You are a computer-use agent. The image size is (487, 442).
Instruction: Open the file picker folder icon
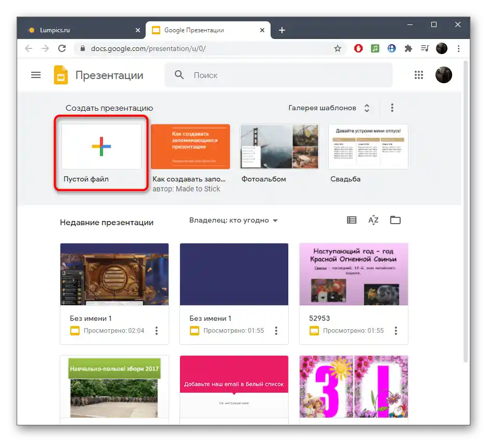(x=395, y=220)
